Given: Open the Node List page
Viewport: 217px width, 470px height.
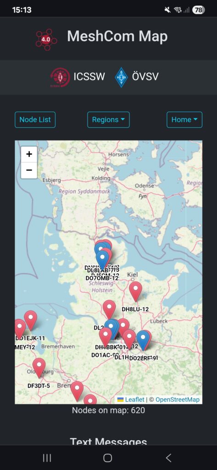Looking at the screenshot, I should click(35, 120).
